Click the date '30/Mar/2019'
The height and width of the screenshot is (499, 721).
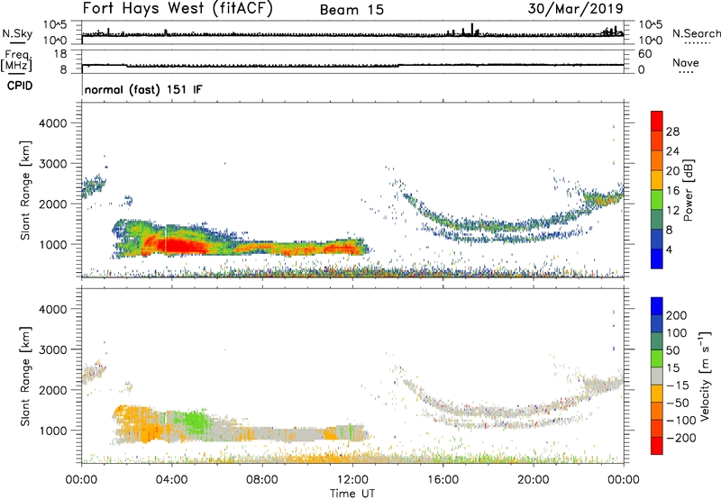(x=575, y=9)
